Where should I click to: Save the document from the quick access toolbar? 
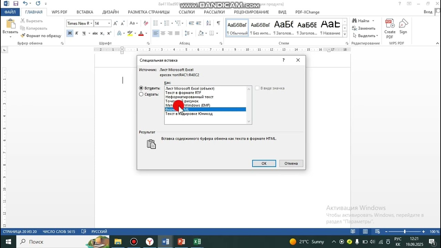coord(16,3)
